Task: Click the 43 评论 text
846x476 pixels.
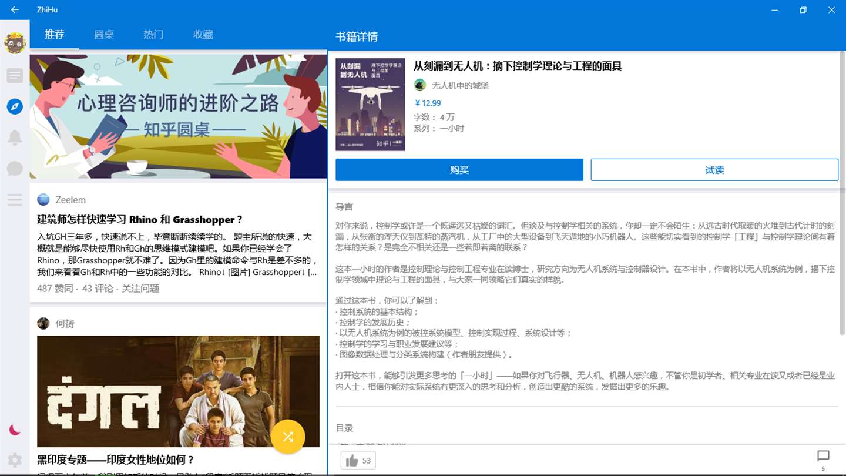Action: (98, 288)
